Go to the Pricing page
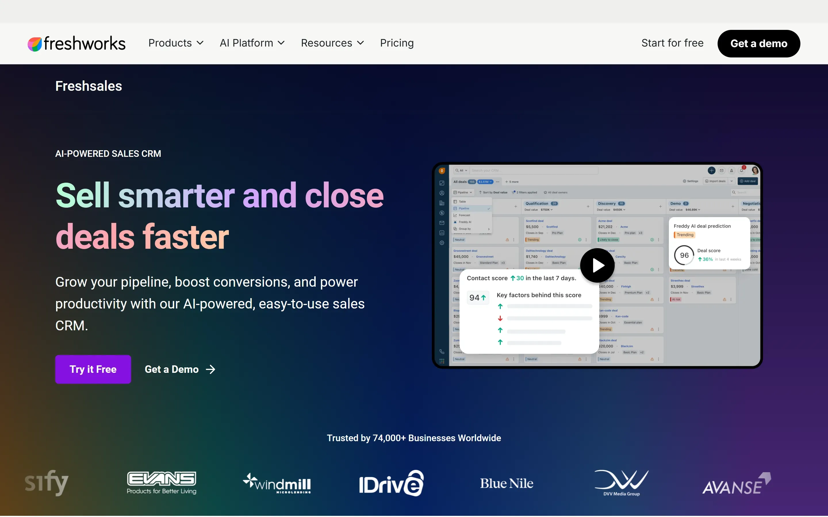The image size is (828, 517). coord(397,43)
